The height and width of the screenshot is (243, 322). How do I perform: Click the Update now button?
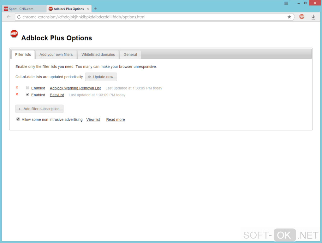101,77
